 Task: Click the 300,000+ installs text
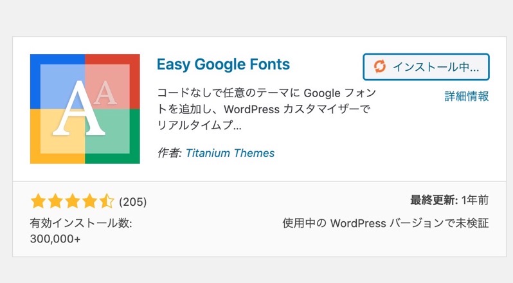pyautogui.click(x=55, y=239)
